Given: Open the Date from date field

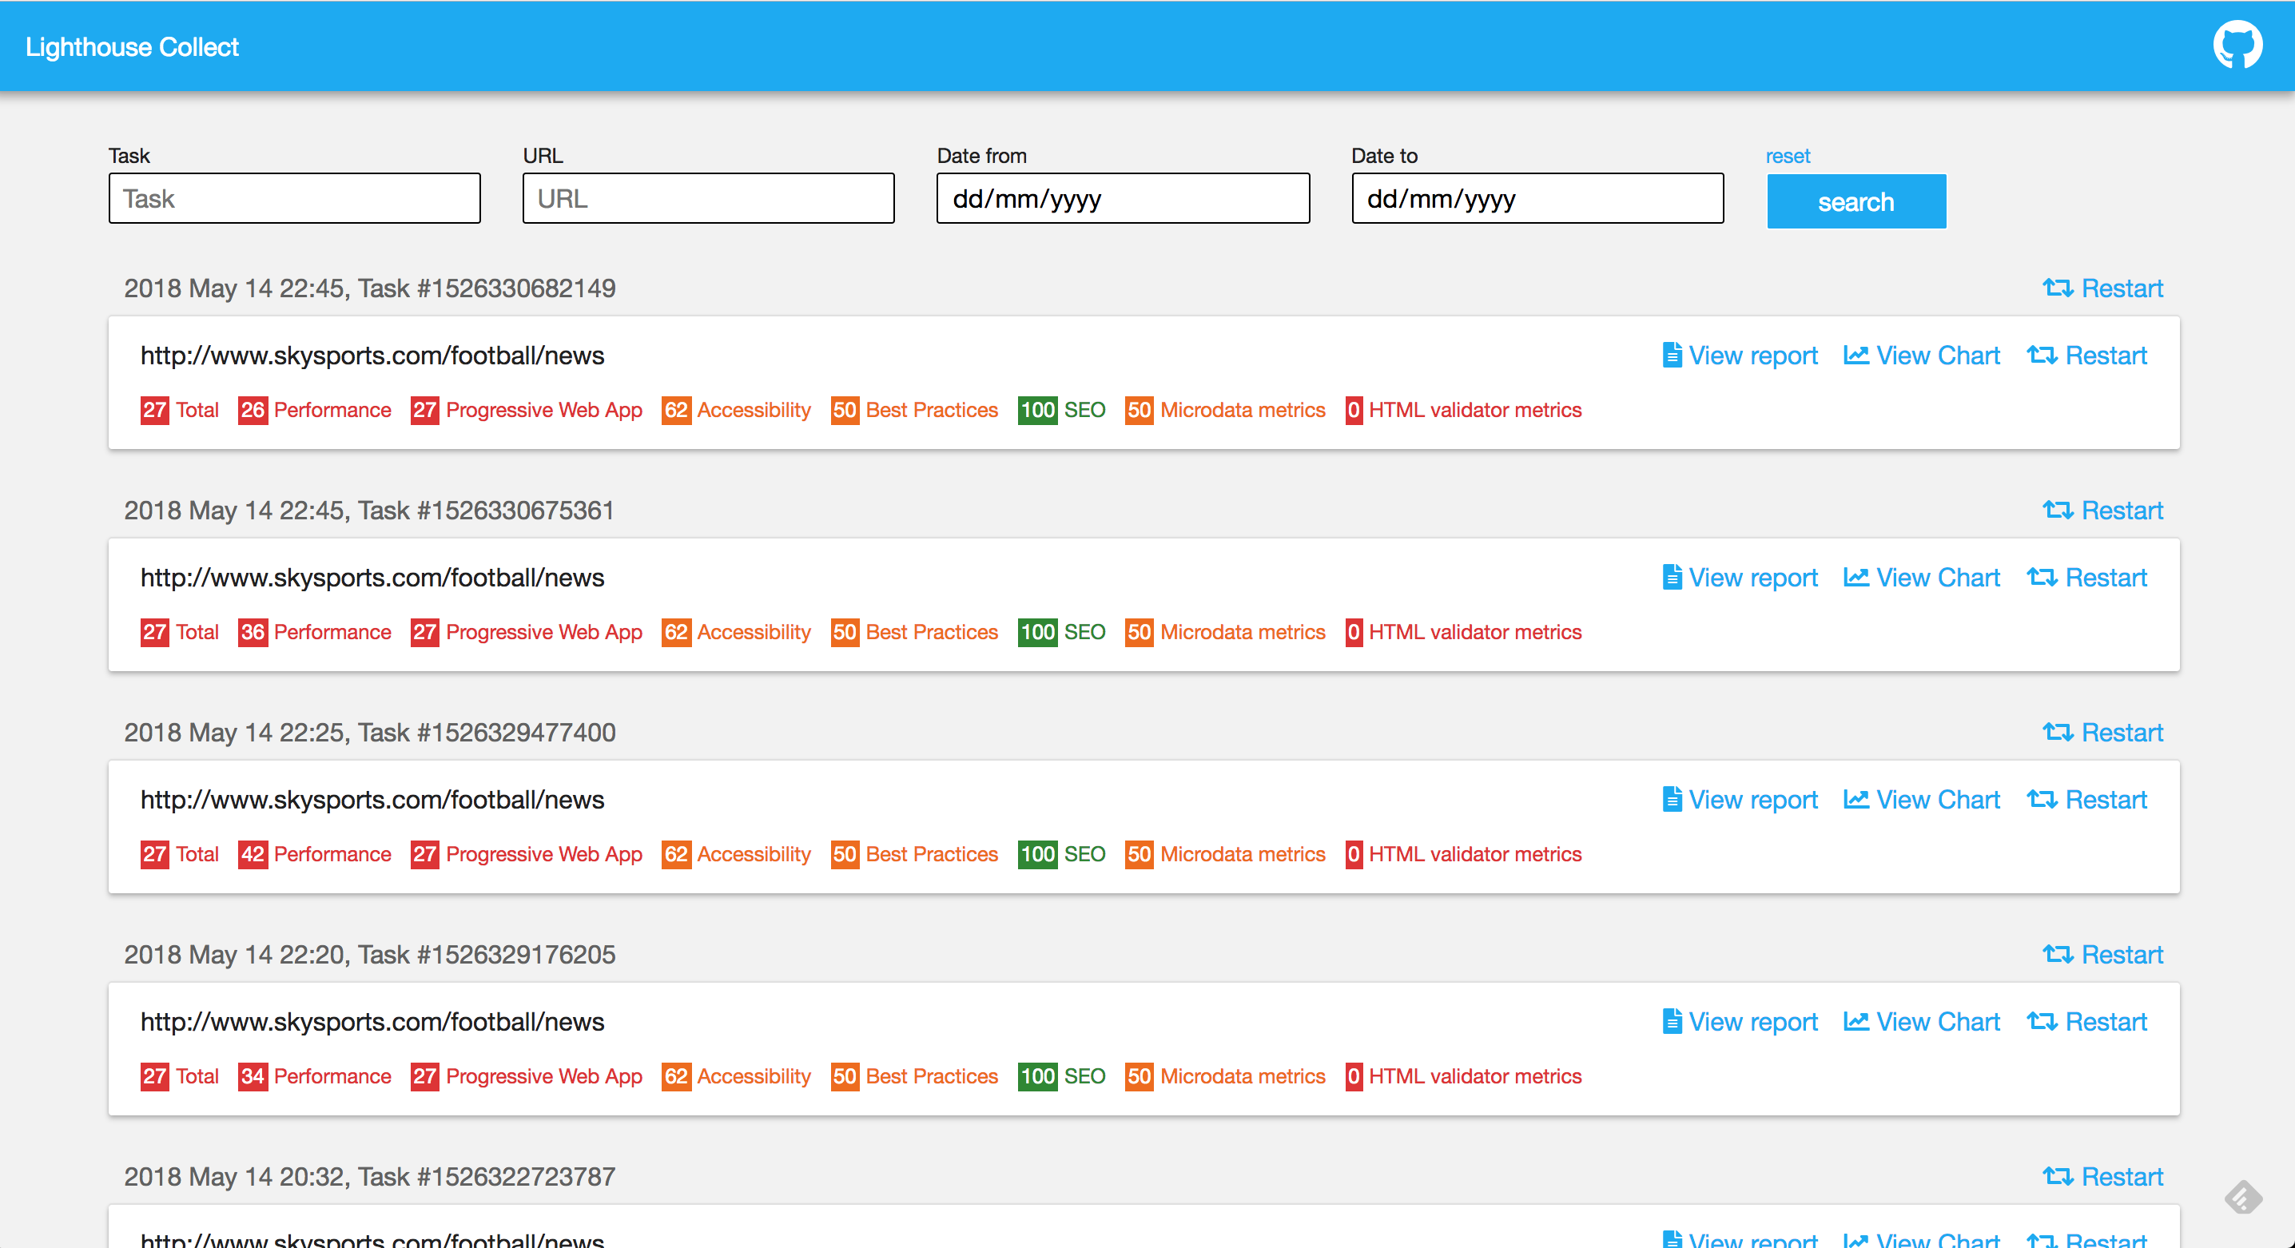Looking at the screenshot, I should pyautogui.click(x=1123, y=199).
